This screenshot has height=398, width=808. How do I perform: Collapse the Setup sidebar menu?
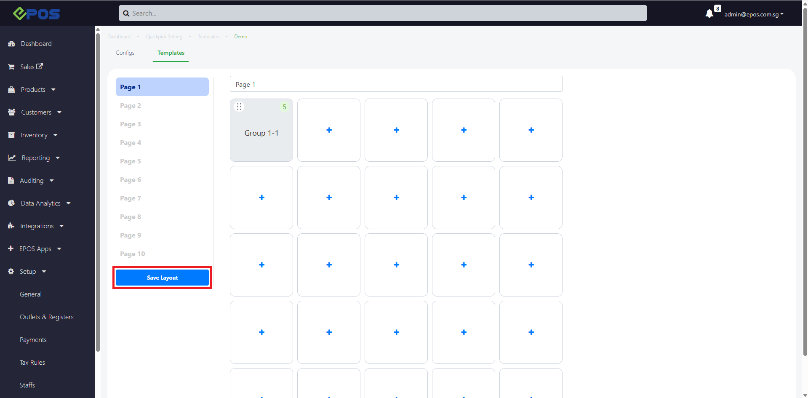[32, 272]
